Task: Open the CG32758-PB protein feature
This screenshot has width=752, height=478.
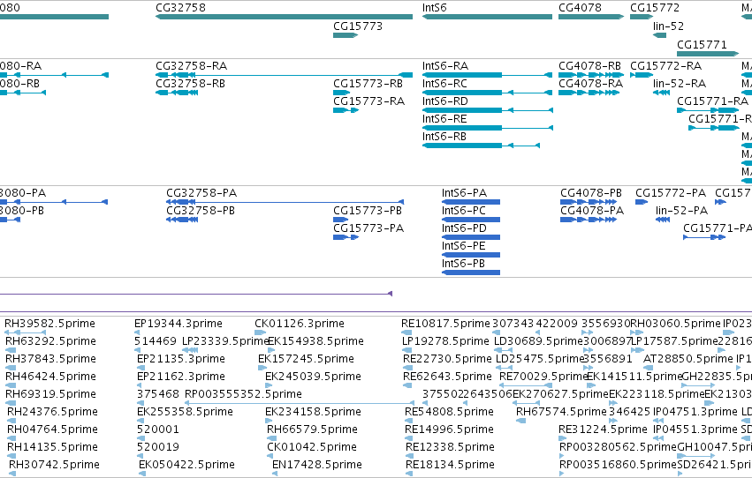Action: click(x=182, y=220)
